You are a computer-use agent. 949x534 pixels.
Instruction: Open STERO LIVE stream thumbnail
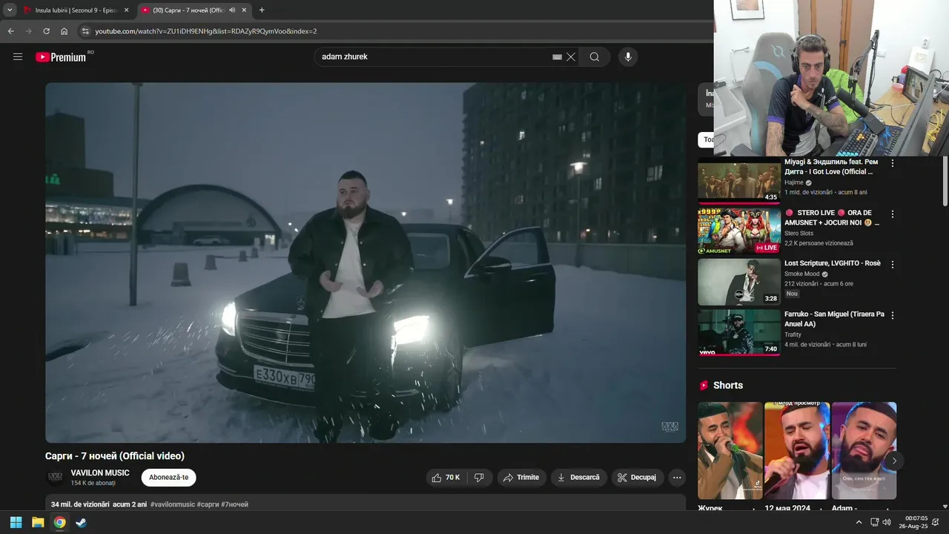739,231
